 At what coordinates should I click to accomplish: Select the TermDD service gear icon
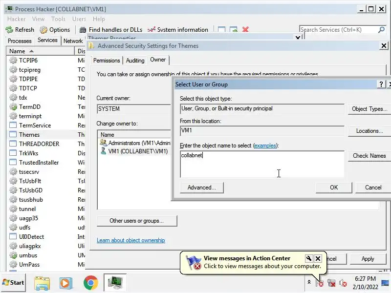(13, 106)
